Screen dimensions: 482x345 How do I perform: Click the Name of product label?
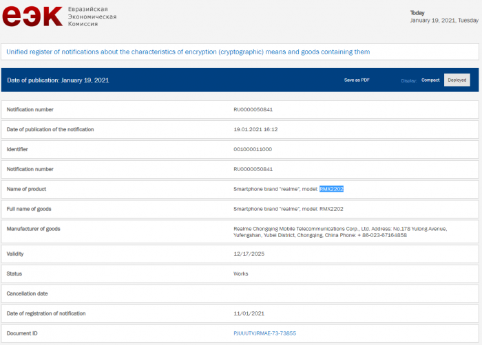pos(26,189)
